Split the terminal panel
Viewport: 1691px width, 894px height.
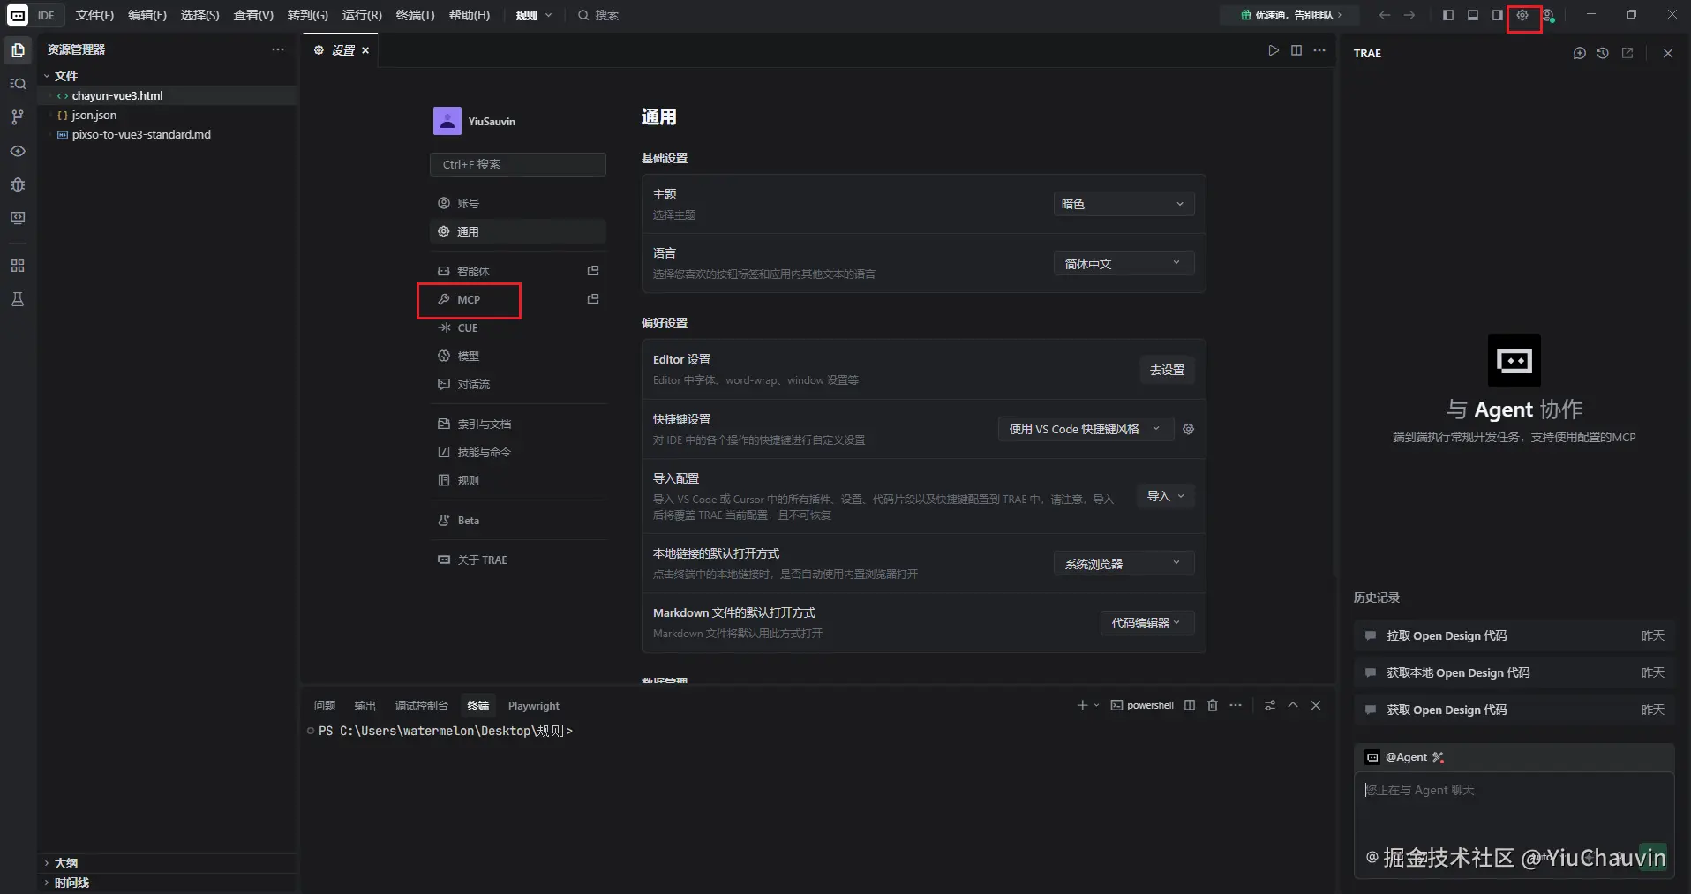pyautogui.click(x=1190, y=705)
